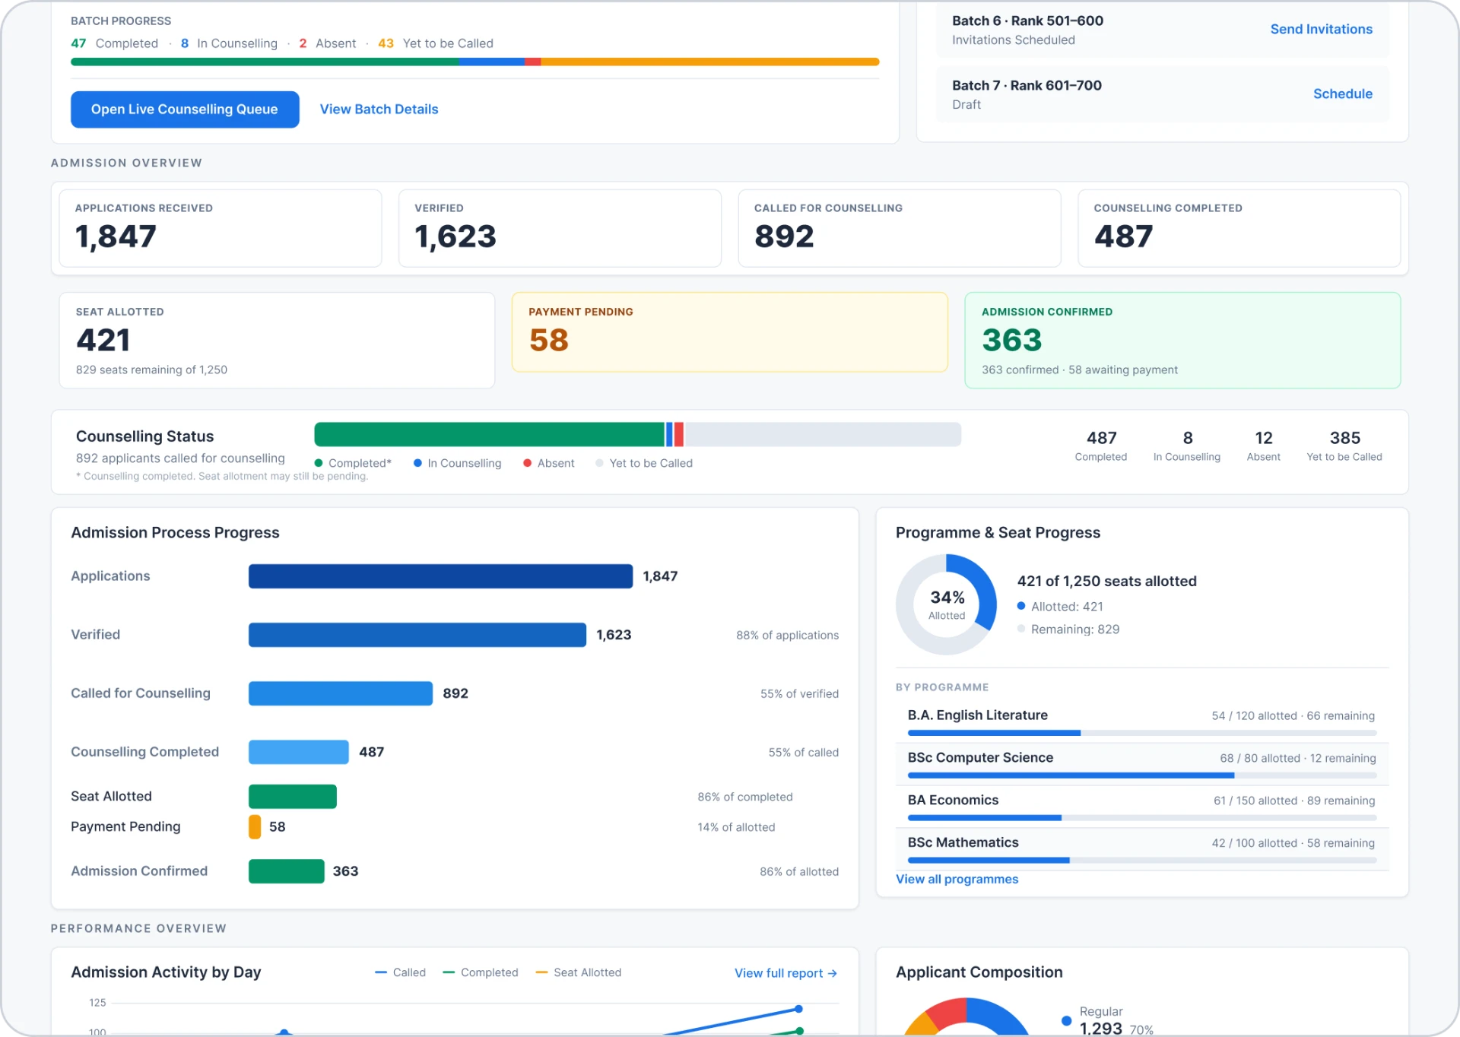Click the Remaining: 829 legend dot
The height and width of the screenshot is (1037, 1460).
pyautogui.click(x=1021, y=629)
